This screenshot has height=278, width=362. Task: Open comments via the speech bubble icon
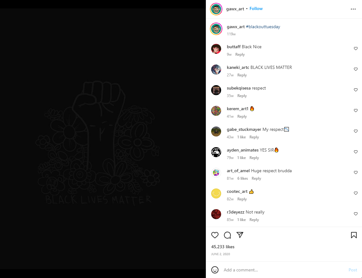click(227, 235)
